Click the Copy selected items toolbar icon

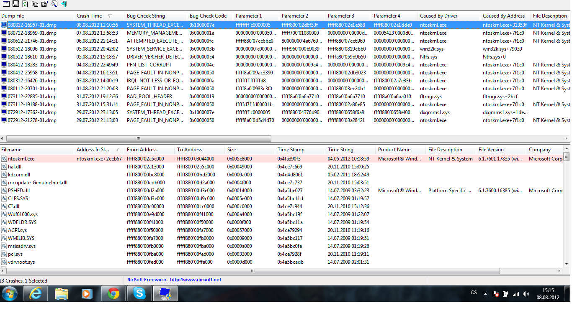tap(35, 4)
